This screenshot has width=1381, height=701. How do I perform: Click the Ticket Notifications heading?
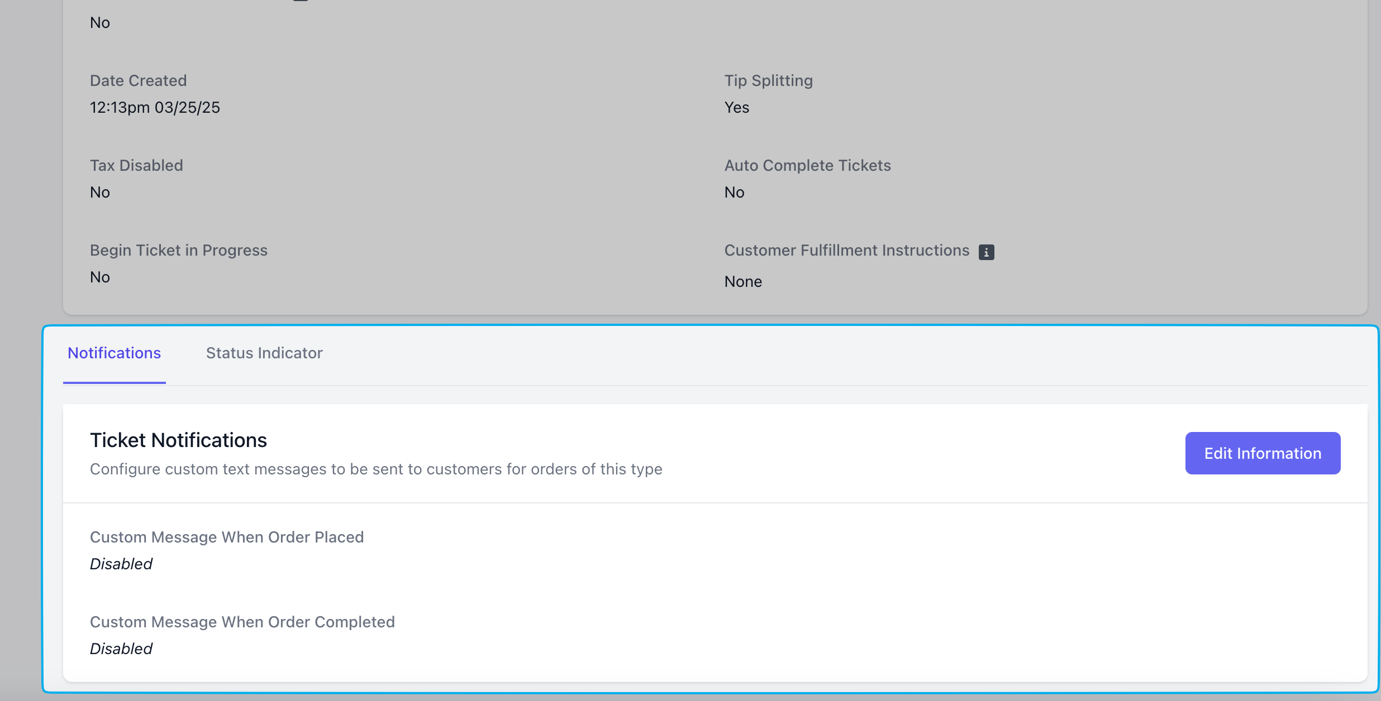178,440
